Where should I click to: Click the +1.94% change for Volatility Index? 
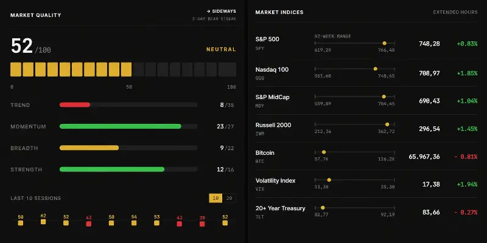pos(467,184)
